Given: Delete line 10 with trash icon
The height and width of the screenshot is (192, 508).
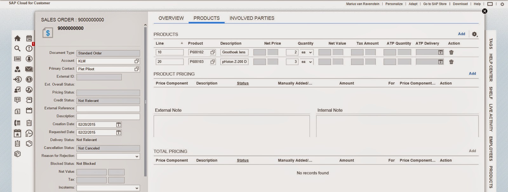Looking at the screenshot, I should [x=451, y=52].
